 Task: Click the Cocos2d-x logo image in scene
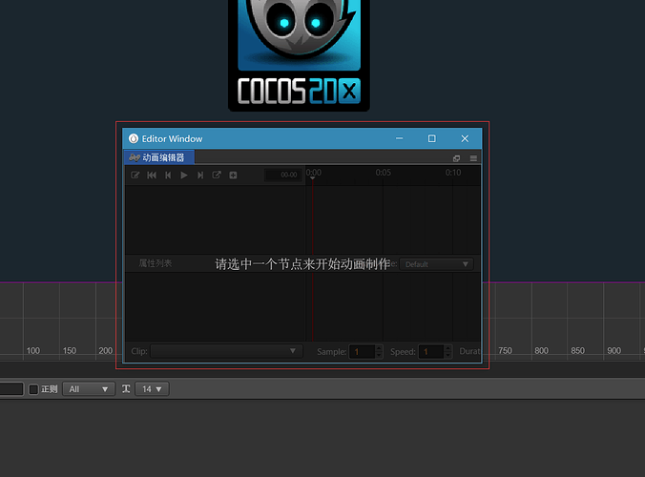pos(299,55)
